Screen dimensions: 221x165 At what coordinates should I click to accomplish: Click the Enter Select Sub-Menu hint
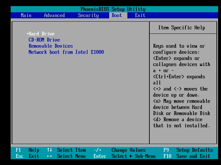pos(124,156)
